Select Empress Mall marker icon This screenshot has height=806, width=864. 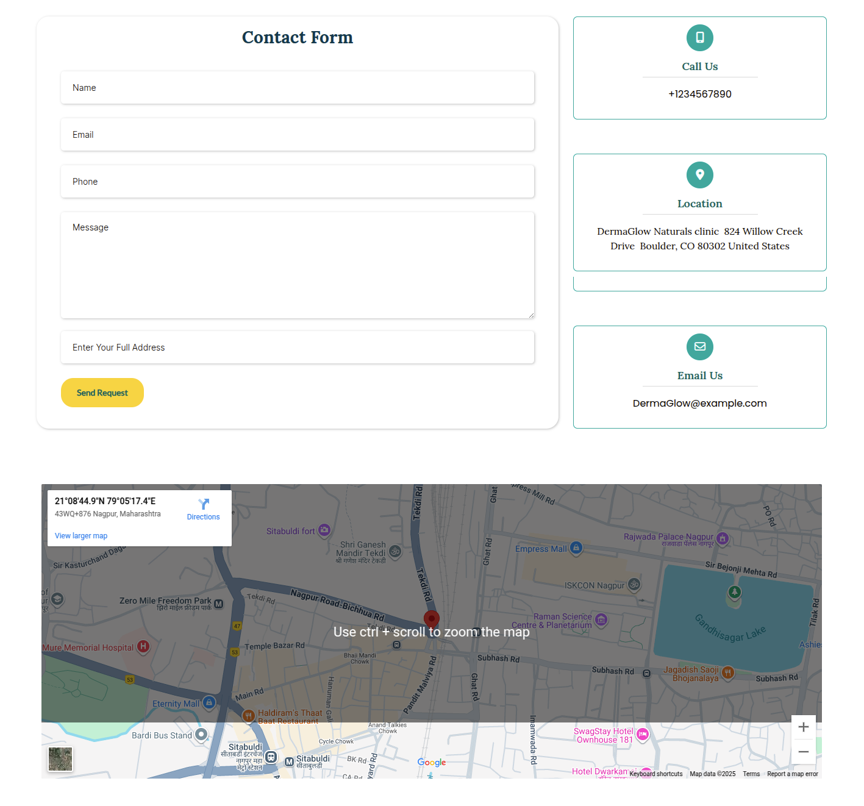576,547
